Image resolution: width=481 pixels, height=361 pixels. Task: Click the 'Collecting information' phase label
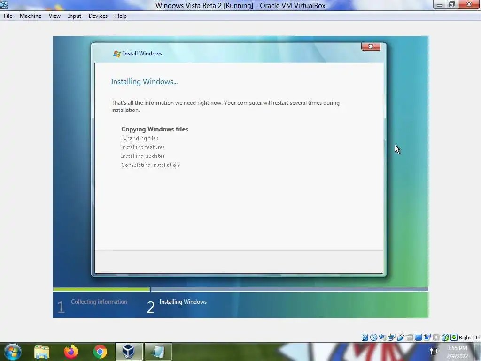(99, 302)
